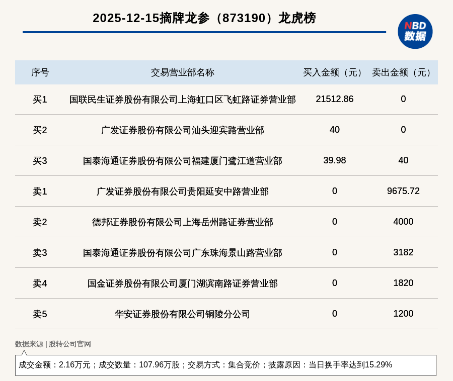Select the sell amount 9675.72 cell
The height and width of the screenshot is (381, 453).
pyautogui.click(x=403, y=191)
